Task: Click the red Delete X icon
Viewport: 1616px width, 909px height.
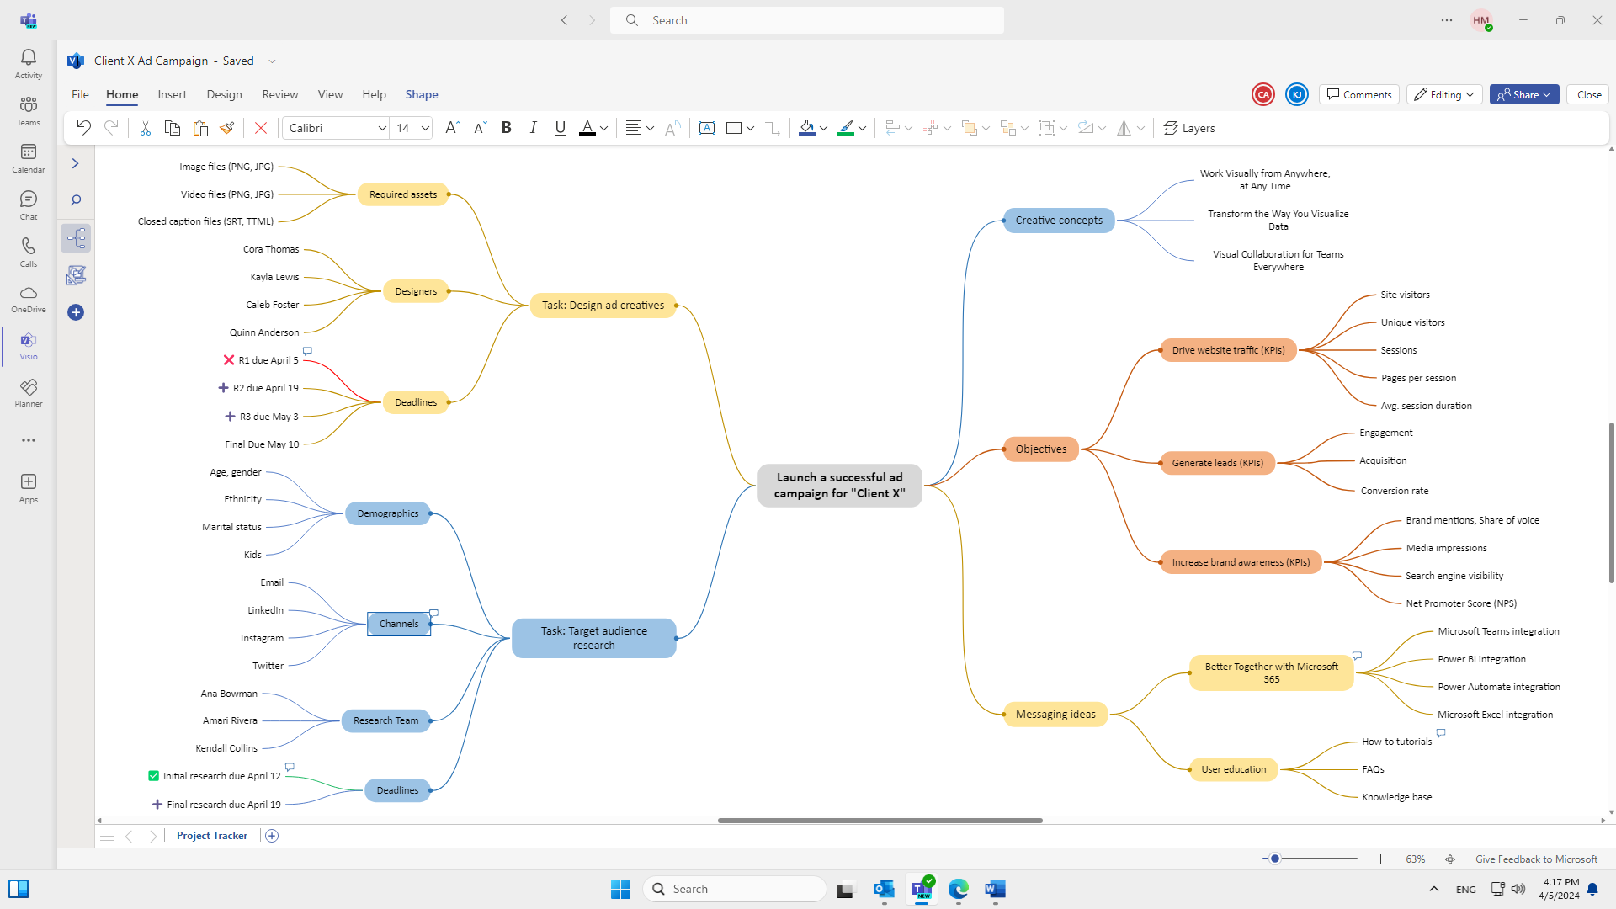Action: point(261,128)
